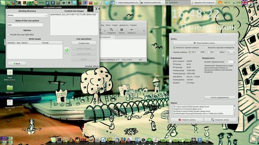Open the Поиск menu in text editor

108,25
